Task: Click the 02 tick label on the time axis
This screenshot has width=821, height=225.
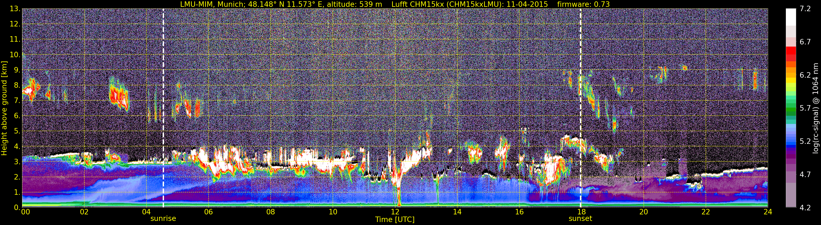Action: pyautogui.click(x=84, y=212)
